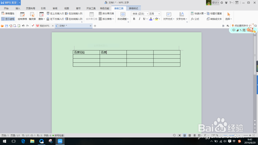This screenshot has height=145, width=258.
Task: Click the vertical scrollbar down arrow
Action: coord(255,121)
